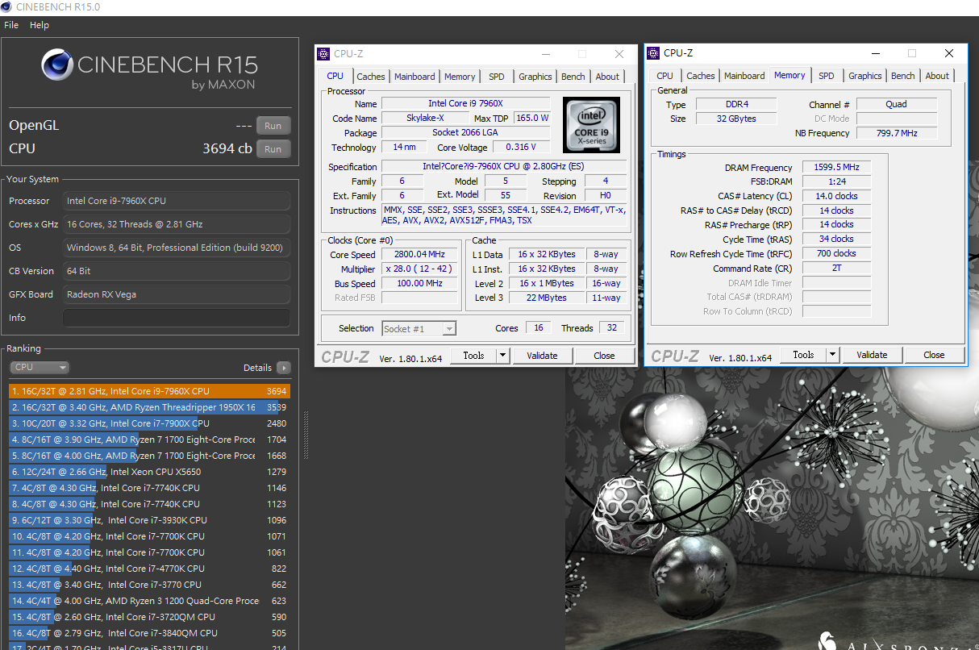This screenshot has height=650, width=979.
Task: Click the right CPU-Z window title icon
Action: [654, 53]
